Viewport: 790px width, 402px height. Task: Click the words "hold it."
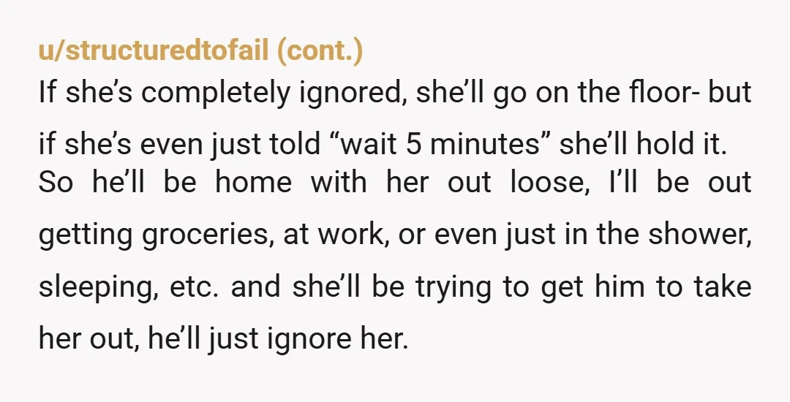click(x=681, y=144)
